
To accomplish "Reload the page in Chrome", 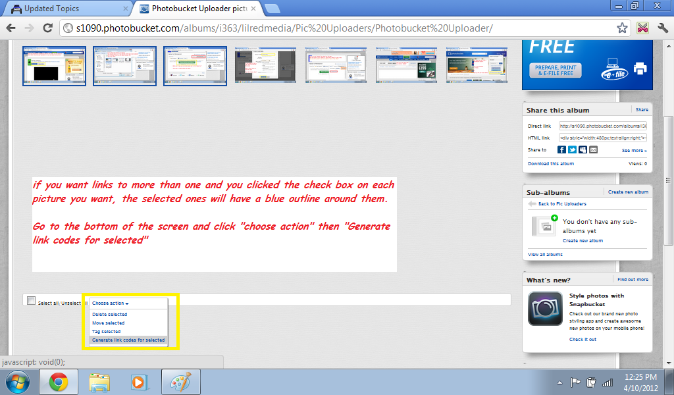I will click(47, 28).
